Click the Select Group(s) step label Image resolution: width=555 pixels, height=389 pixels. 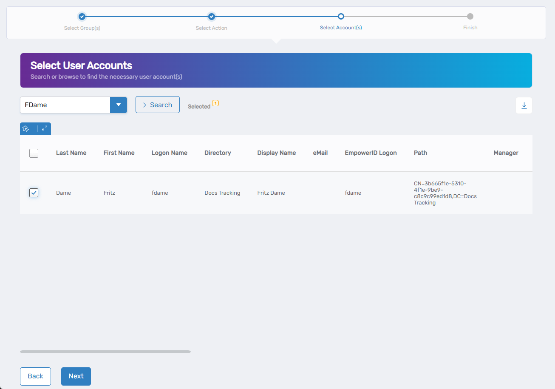point(82,28)
